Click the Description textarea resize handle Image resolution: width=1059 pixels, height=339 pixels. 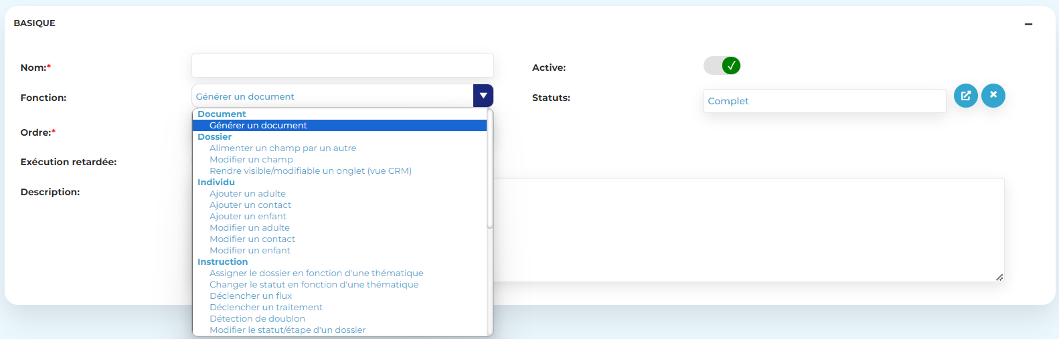coord(999,277)
